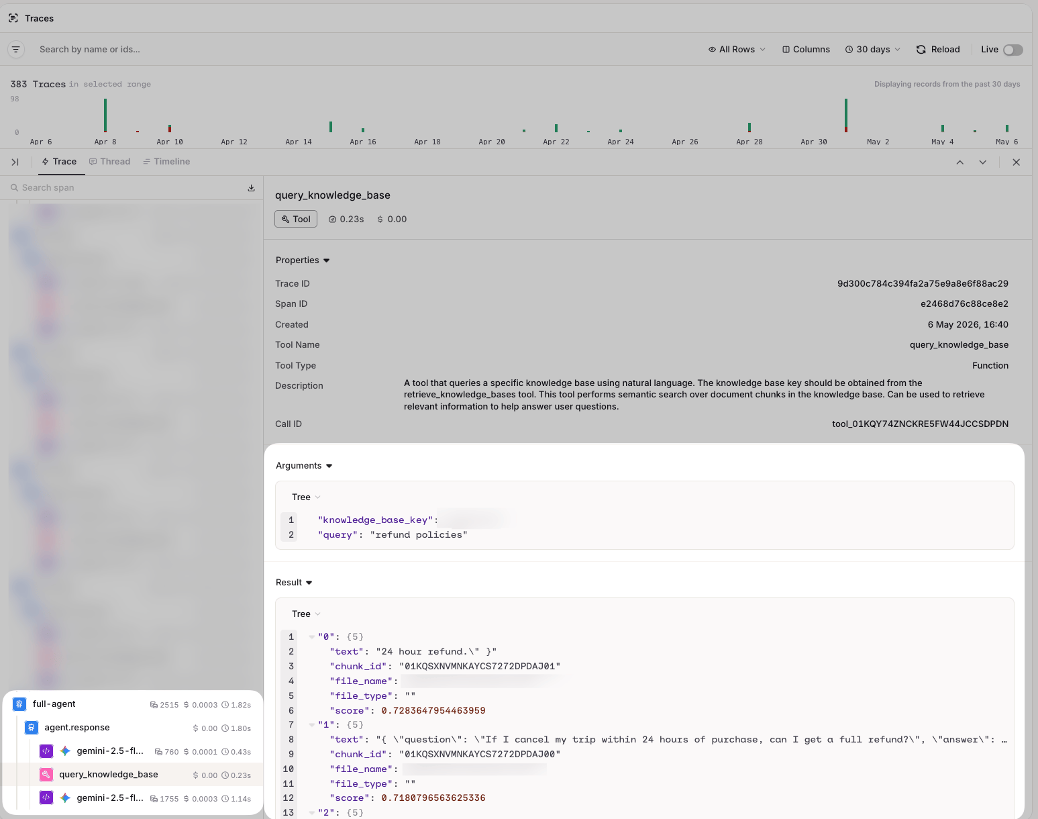Image resolution: width=1038 pixels, height=819 pixels.
Task: Switch to the Timeline tab
Action: [x=166, y=162]
